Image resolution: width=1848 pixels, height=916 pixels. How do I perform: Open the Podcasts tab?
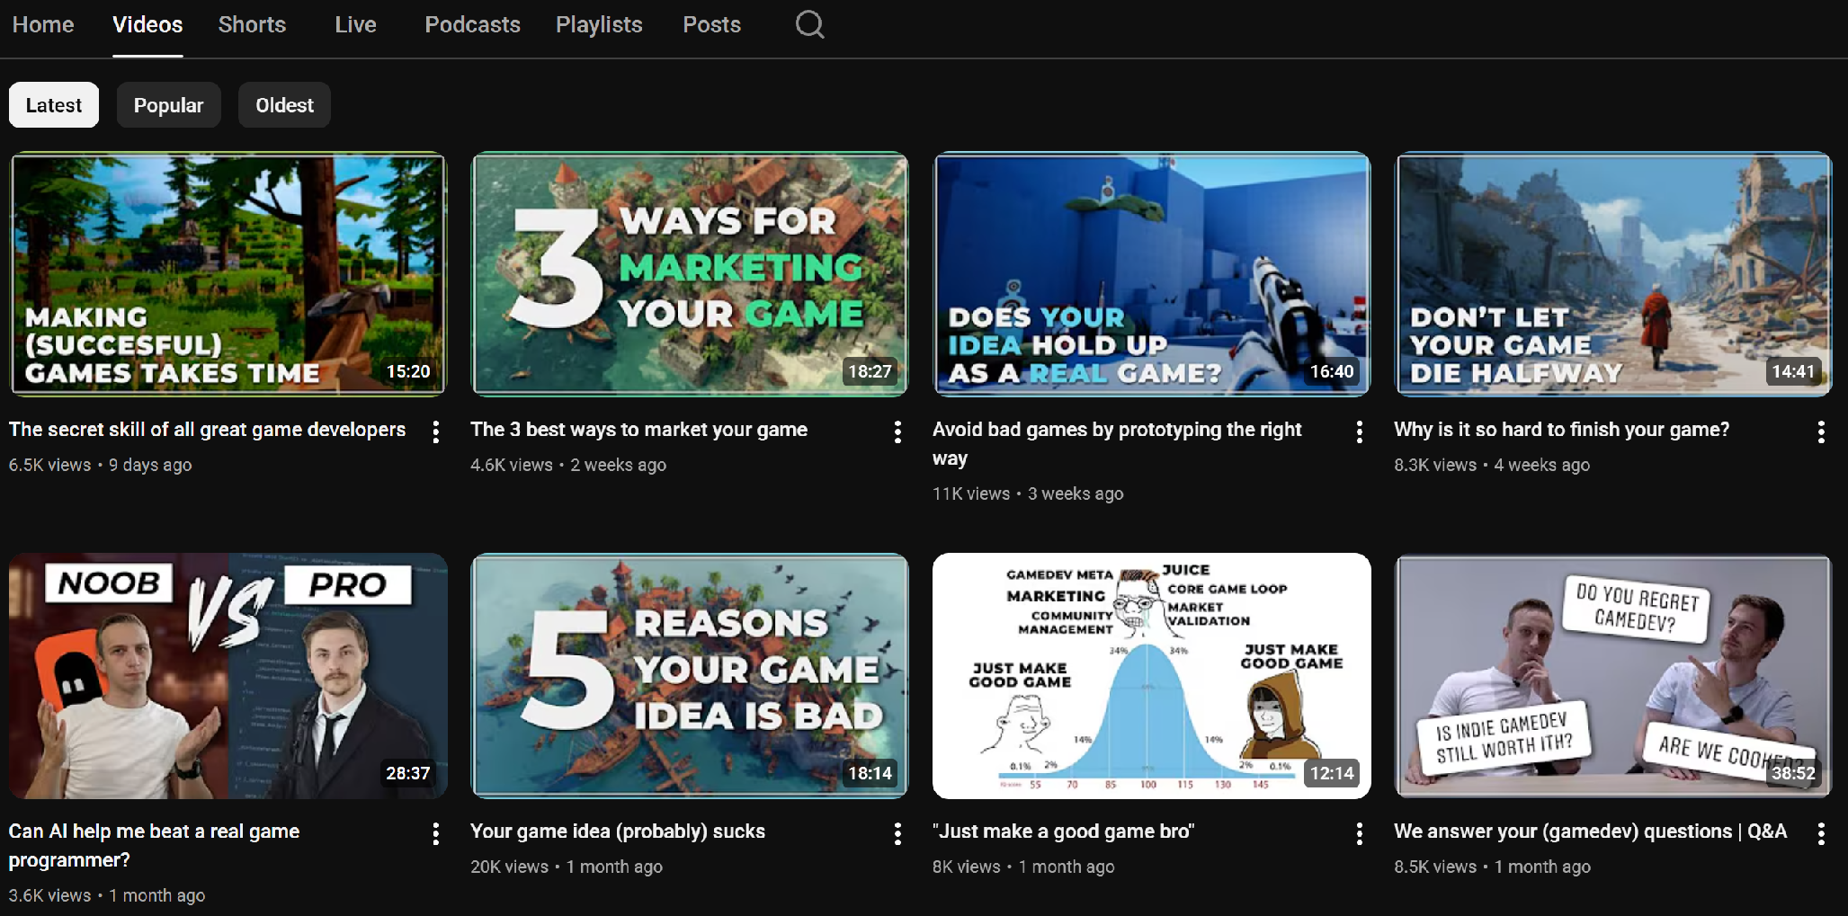pyautogui.click(x=472, y=25)
